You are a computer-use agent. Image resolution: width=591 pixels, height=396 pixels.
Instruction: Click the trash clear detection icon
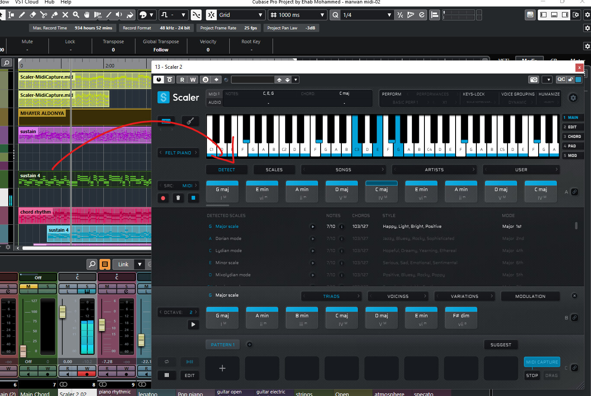click(178, 198)
